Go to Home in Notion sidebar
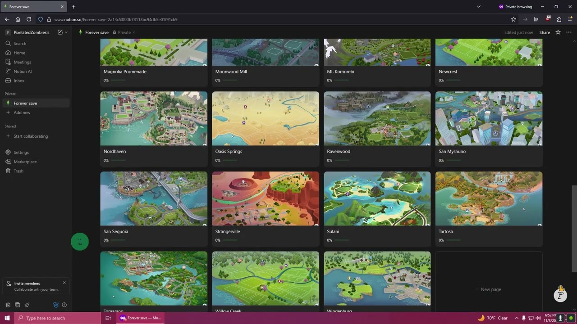Viewport: 577px width, 324px height. point(36,53)
